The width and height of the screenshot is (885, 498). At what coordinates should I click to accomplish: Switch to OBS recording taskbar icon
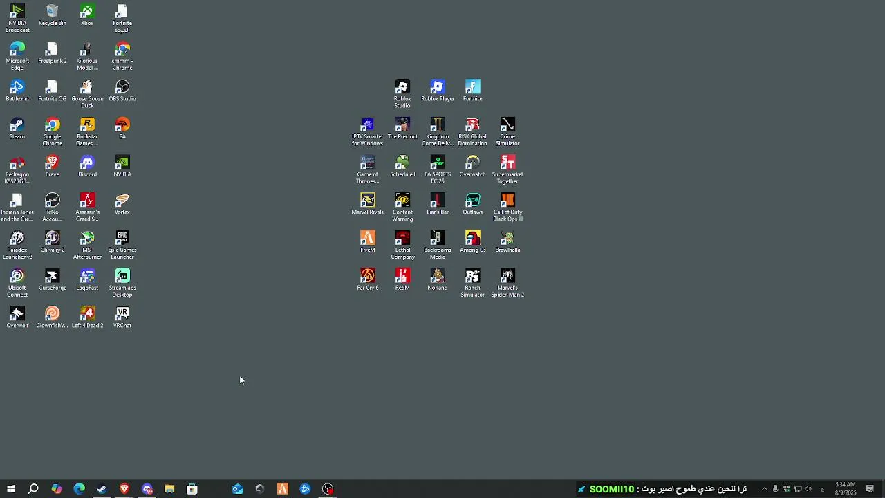point(328,489)
